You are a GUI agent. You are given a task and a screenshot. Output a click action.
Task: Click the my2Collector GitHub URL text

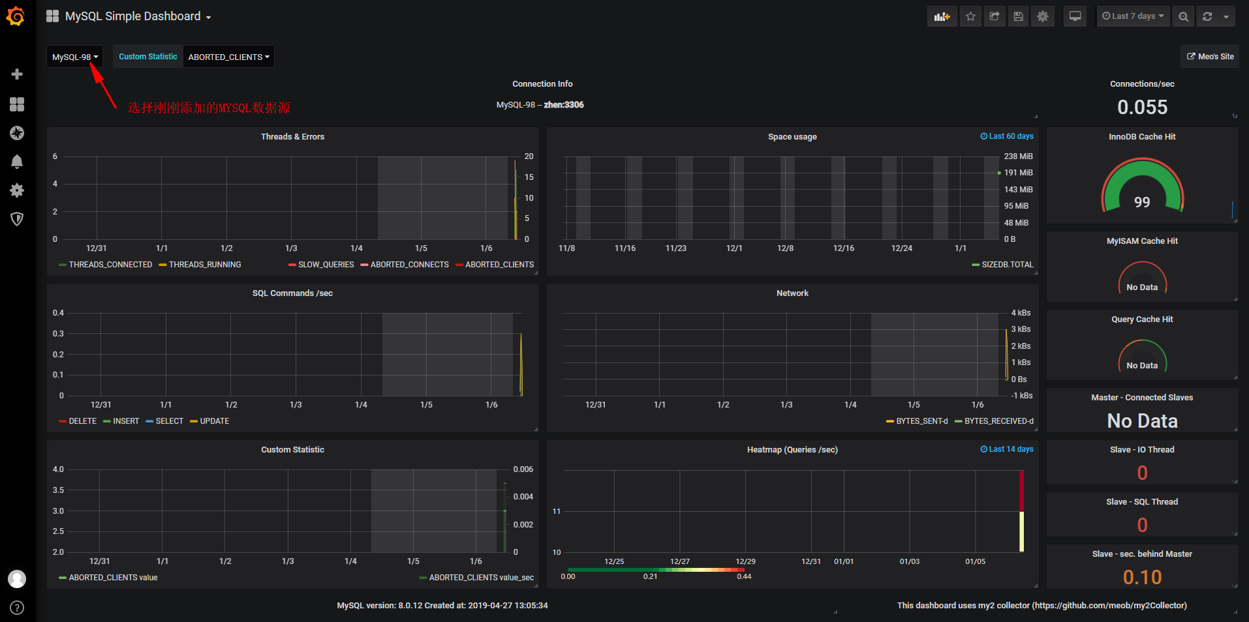click(x=1109, y=606)
